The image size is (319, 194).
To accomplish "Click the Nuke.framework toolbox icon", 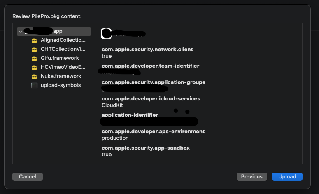I will (34, 76).
